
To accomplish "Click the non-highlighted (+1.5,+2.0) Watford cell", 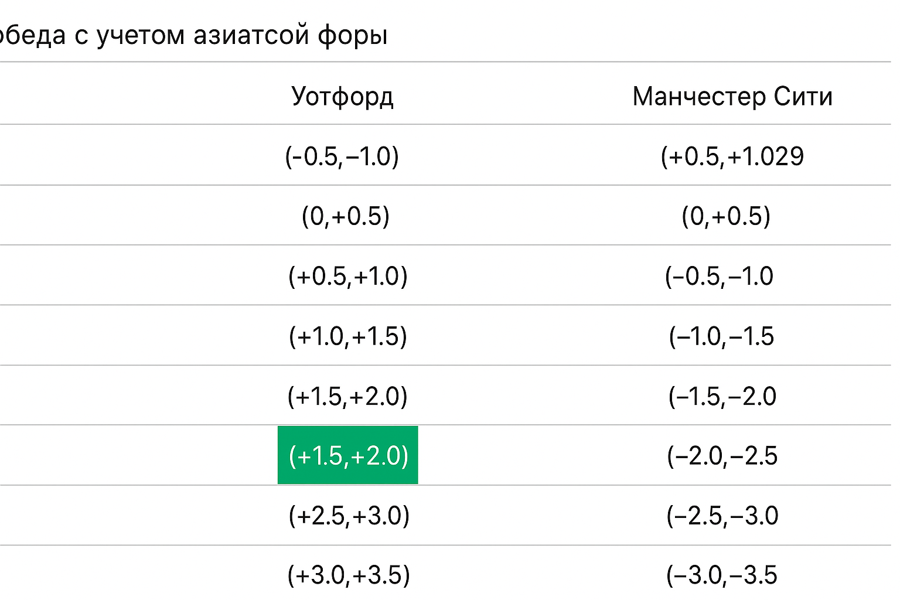I will tap(347, 397).
